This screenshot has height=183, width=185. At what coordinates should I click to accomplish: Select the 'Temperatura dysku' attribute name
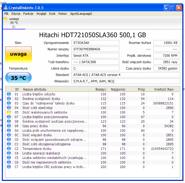(37, 149)
